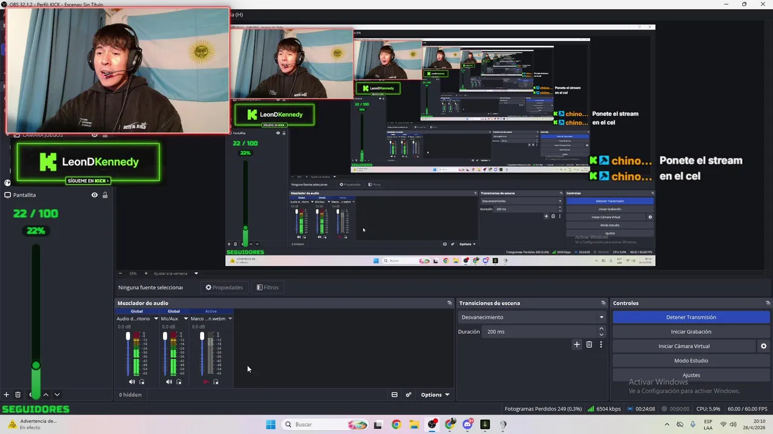Open Google Chrome from the taskbar
This screenshot has height=434, width=773.
(396, 424)
